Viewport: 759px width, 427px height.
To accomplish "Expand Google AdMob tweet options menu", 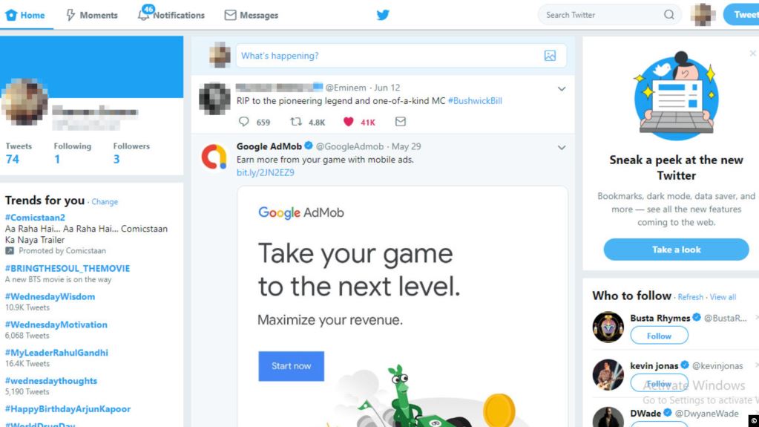I will (562, 148).
